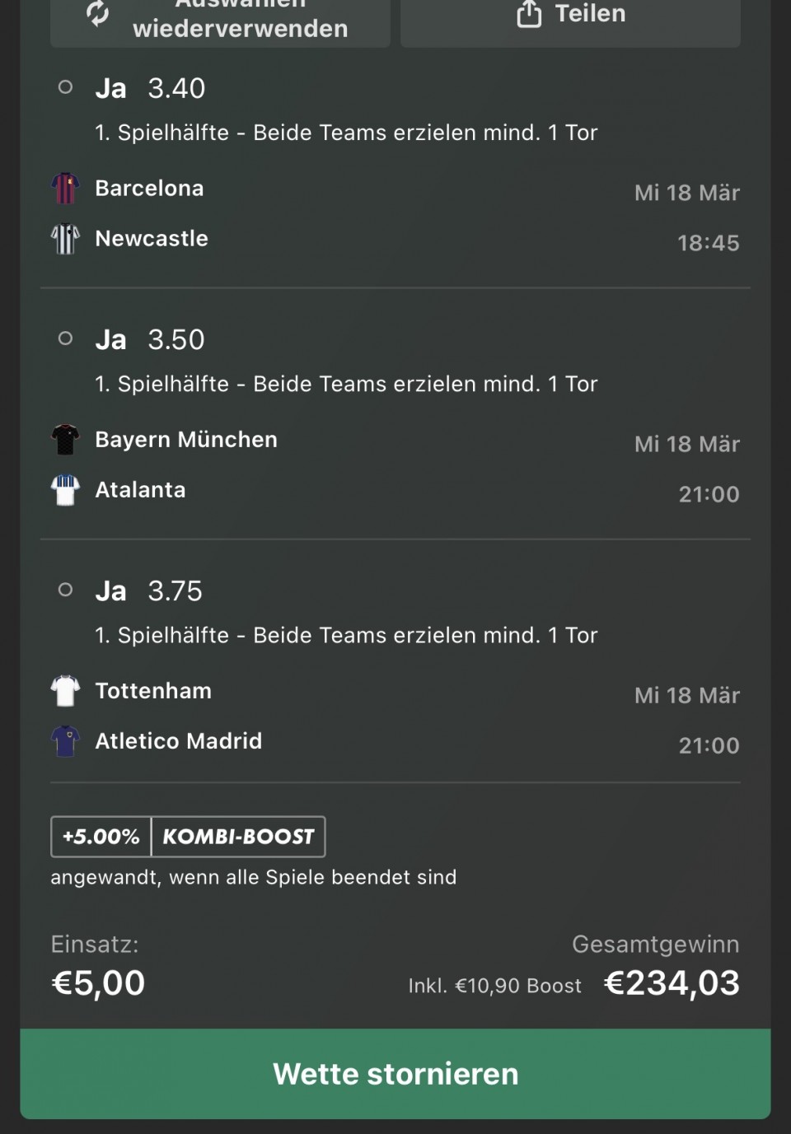The image size is (791, 1134).
Task: Tap the wiederverwenden button text
Action: (240, 29)
